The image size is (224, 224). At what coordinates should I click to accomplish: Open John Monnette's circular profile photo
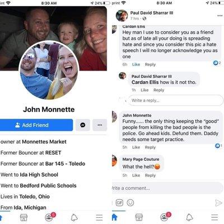coord(49,71)
